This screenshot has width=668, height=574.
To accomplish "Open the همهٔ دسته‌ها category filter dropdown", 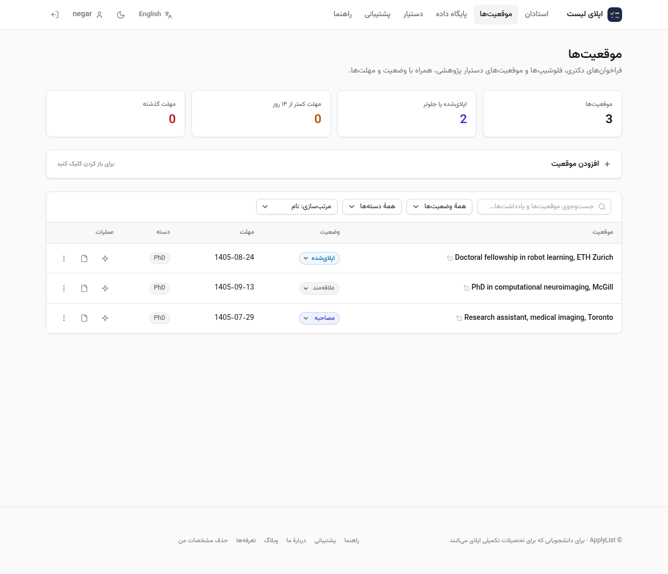I will (372, 207).
